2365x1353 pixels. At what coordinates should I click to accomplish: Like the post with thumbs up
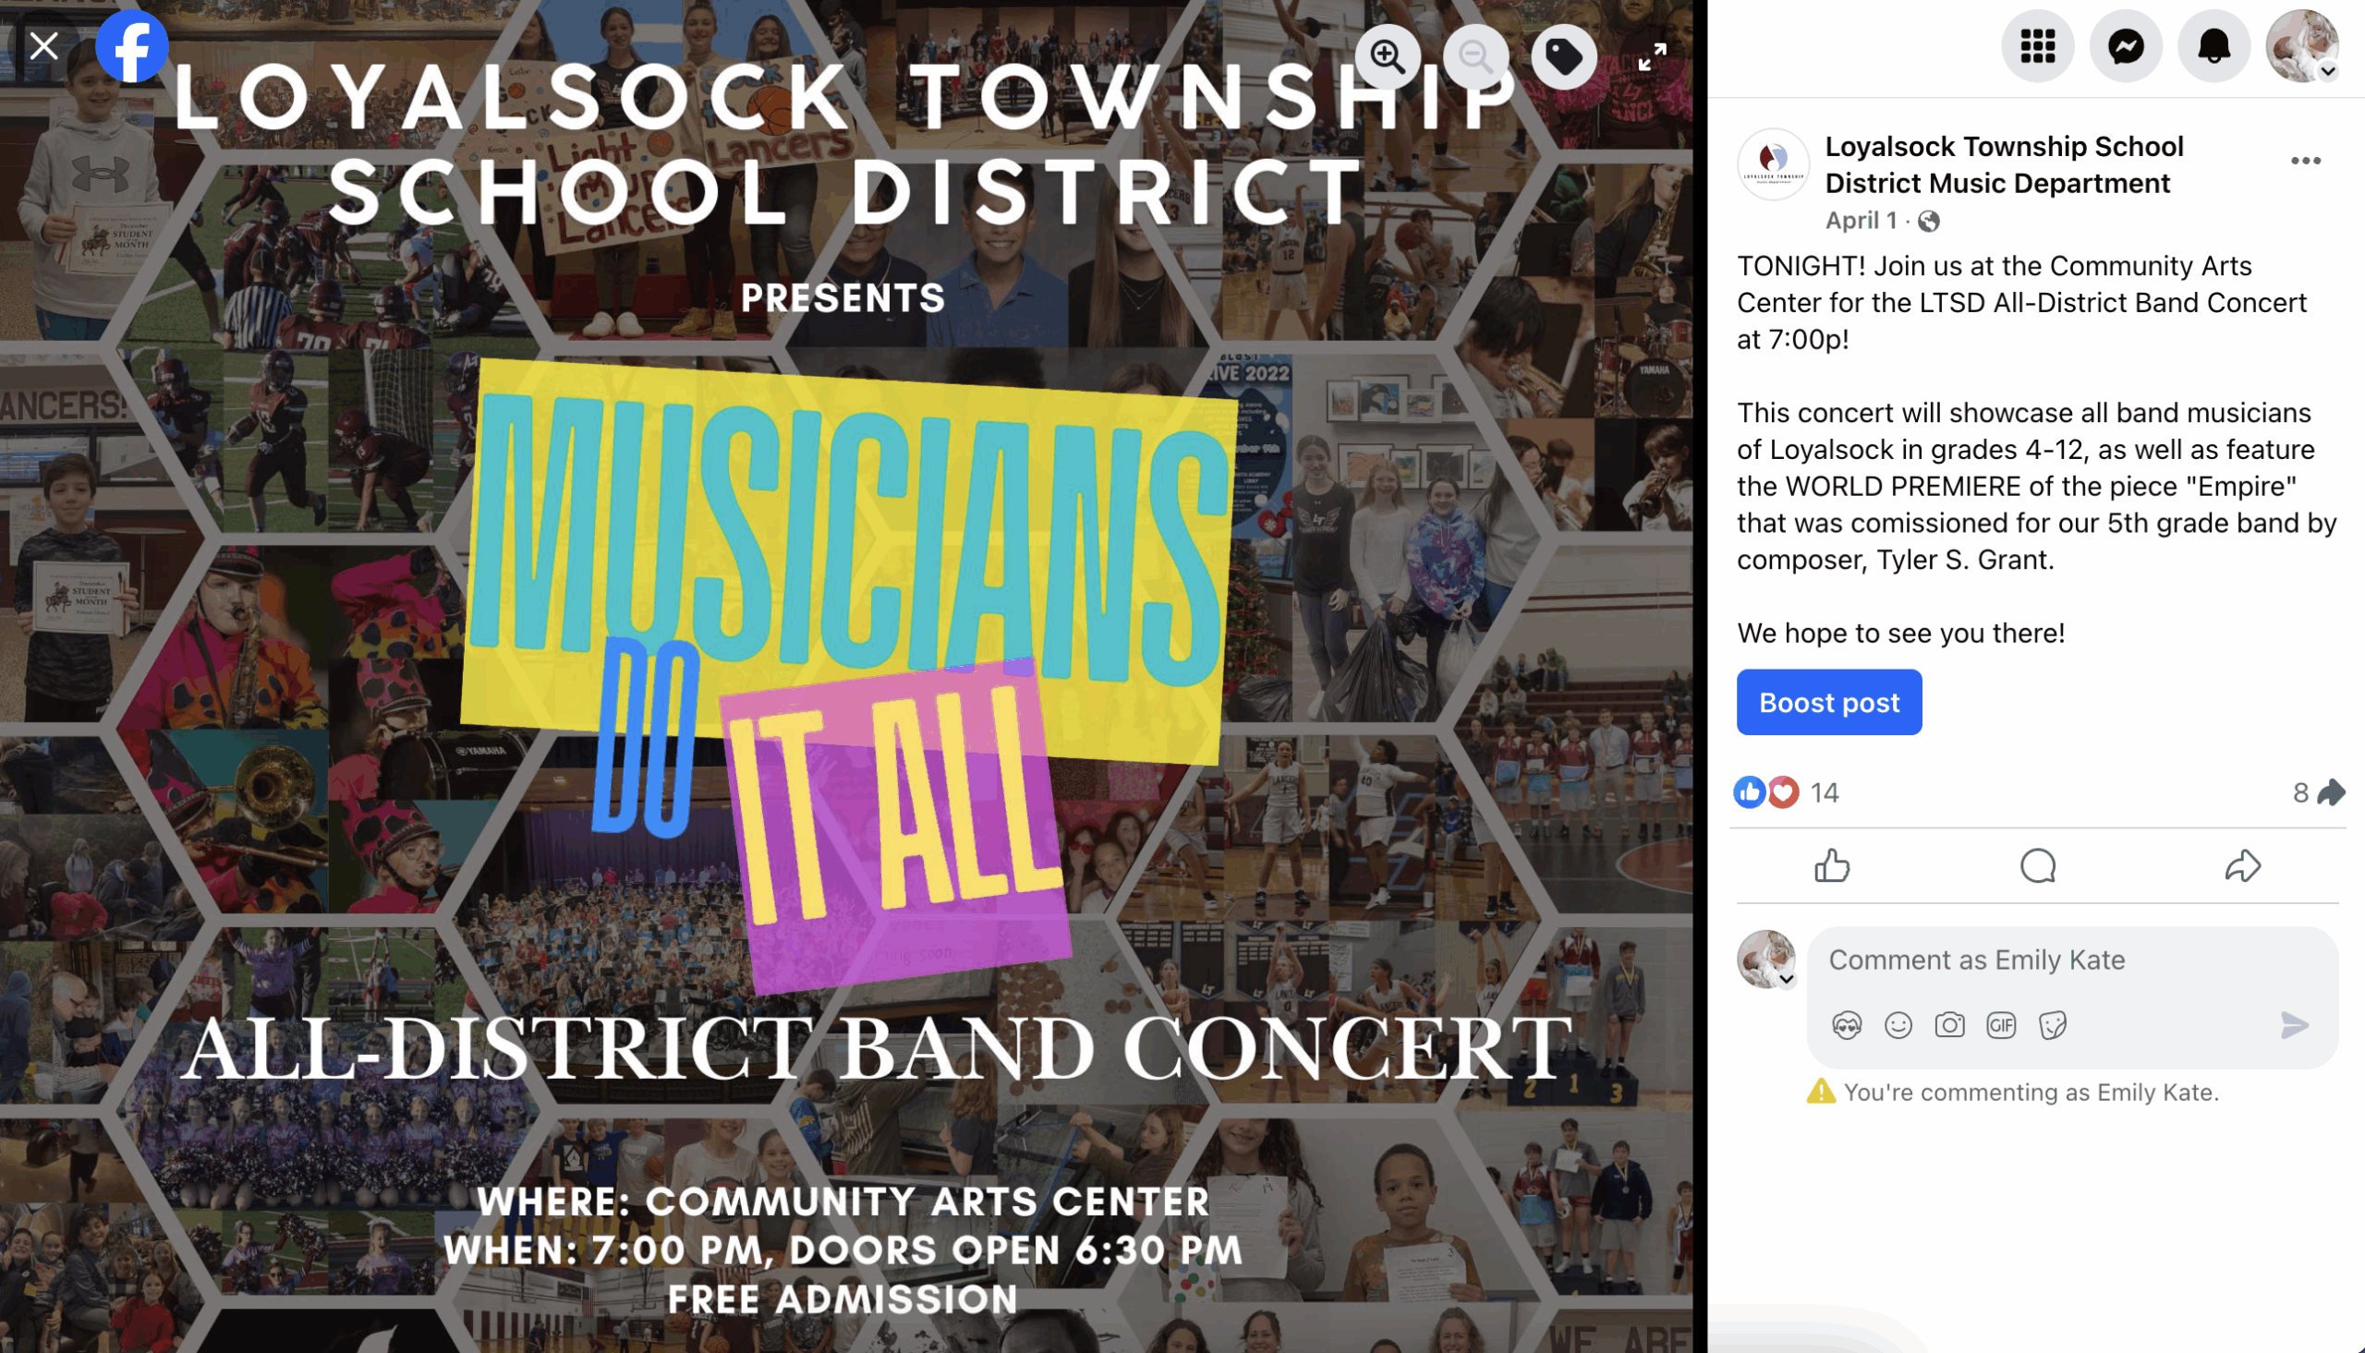click(1832, 865)
